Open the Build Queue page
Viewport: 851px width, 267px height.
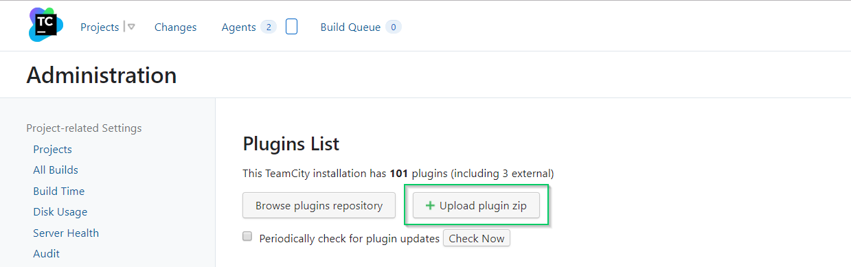click(x=350, y=27)
